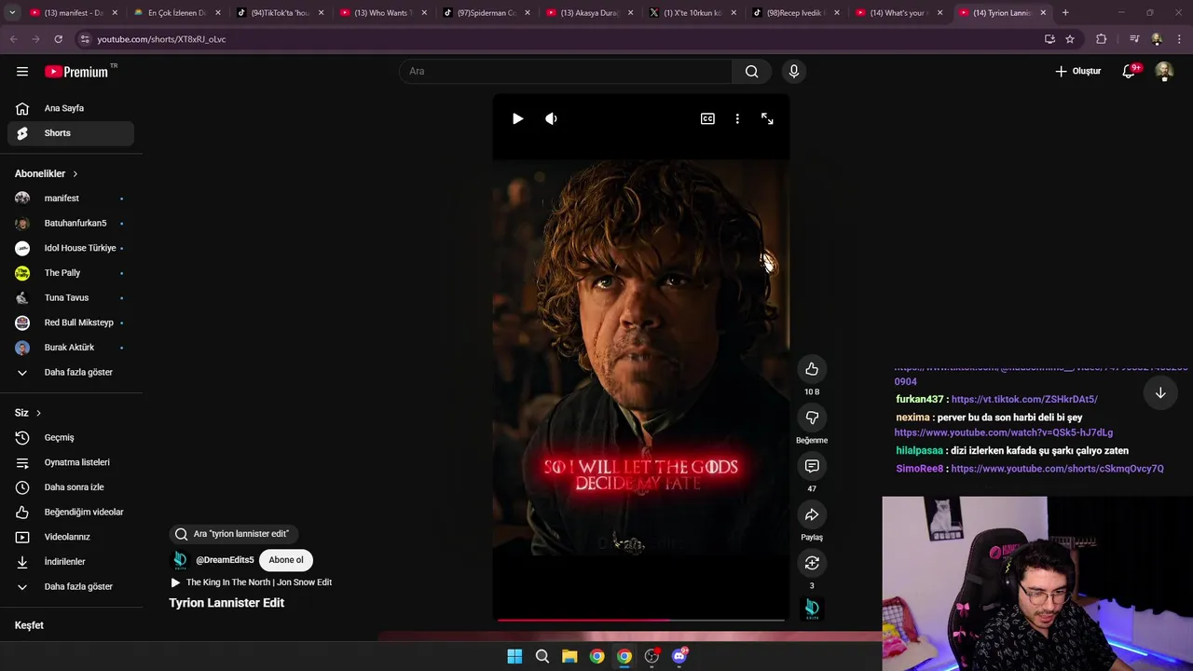Open File Explorer from the taskbar

coord(569,656)
